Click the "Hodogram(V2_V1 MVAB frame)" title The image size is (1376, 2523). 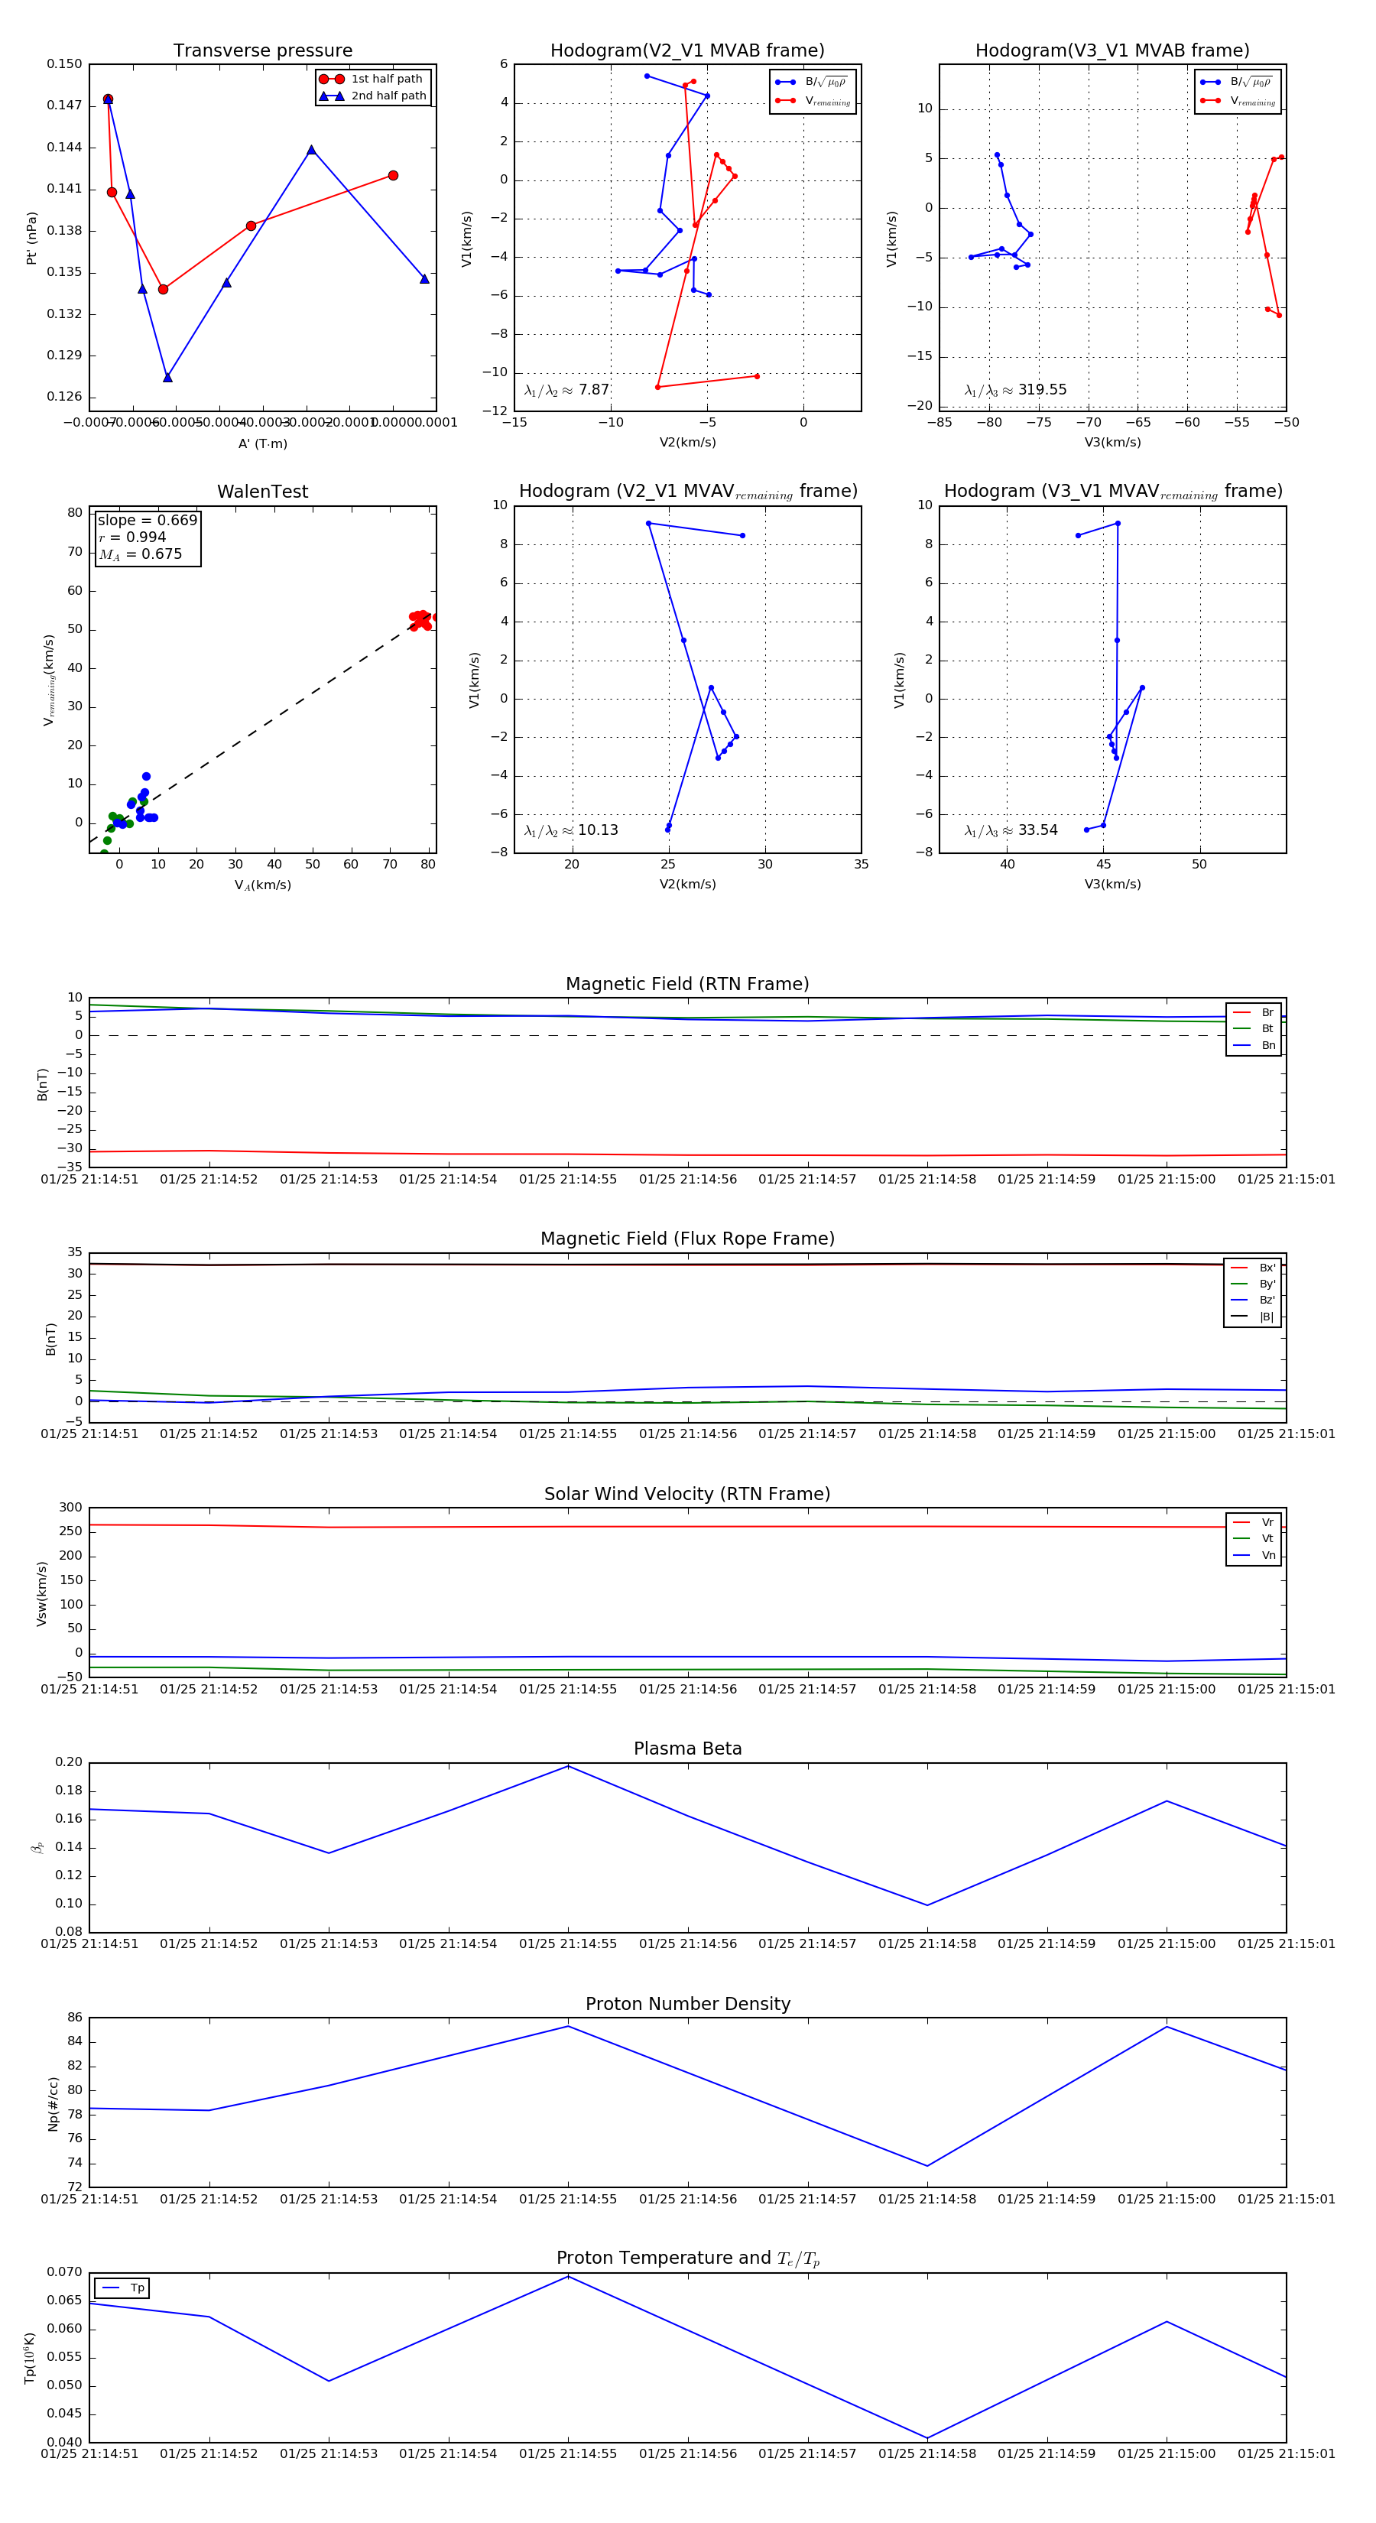687,50
